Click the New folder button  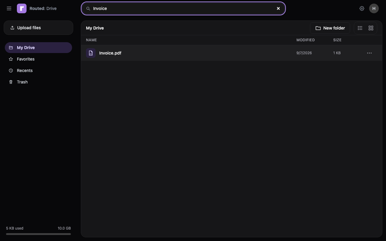coord(330,28)
